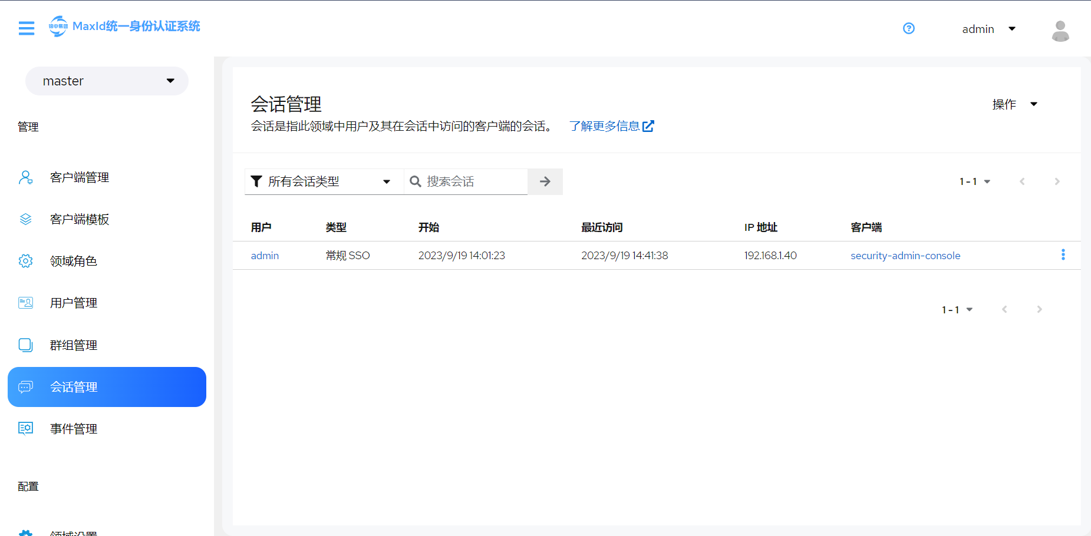Go to previous page in bottom pagination
1091x536 pixels.
1004,309
